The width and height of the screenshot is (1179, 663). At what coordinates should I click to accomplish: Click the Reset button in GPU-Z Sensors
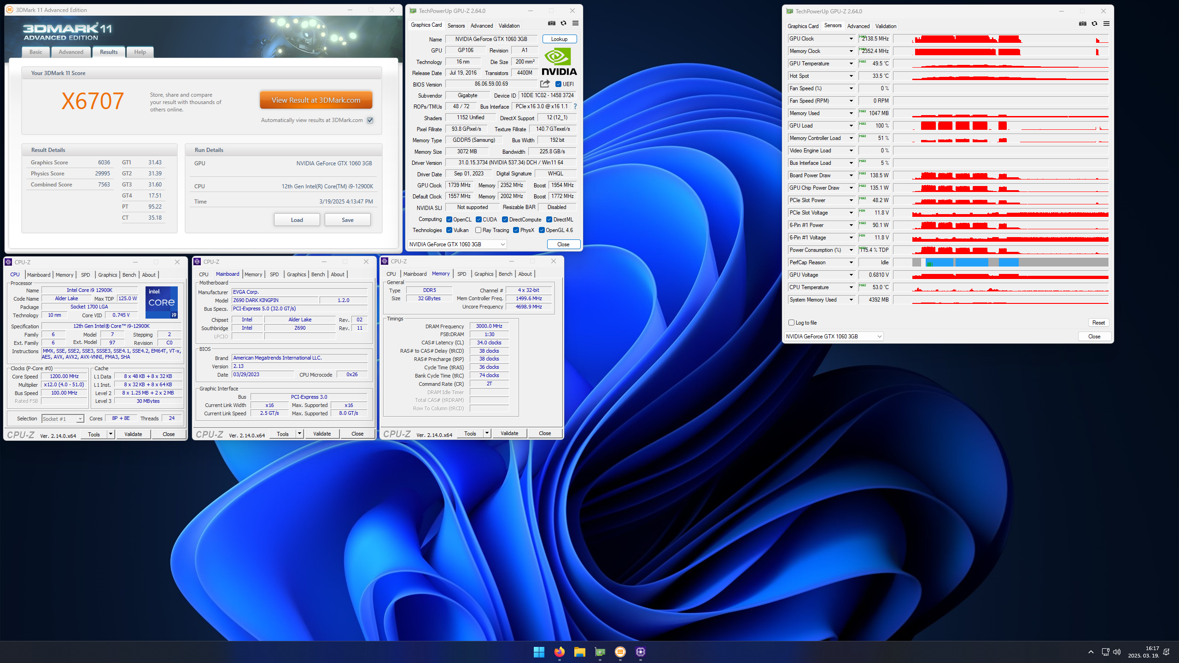click(1098, 323)
